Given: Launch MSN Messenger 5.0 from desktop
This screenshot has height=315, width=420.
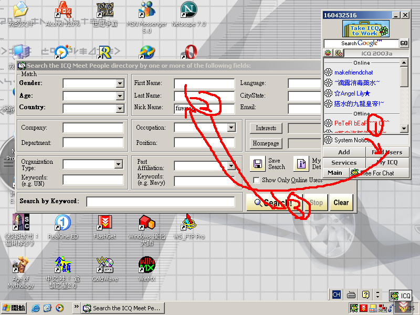Looking at the screenshot, I should click(146, 17).
